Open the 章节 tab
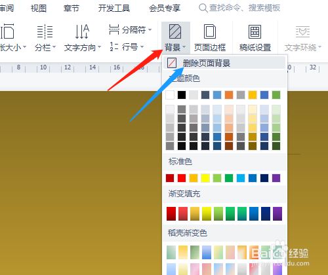The width and height of the screenshot is (328, 275). (72, 9)
